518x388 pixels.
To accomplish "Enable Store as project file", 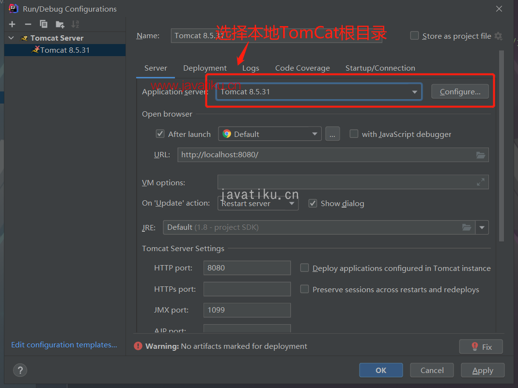I will point(415,36).
